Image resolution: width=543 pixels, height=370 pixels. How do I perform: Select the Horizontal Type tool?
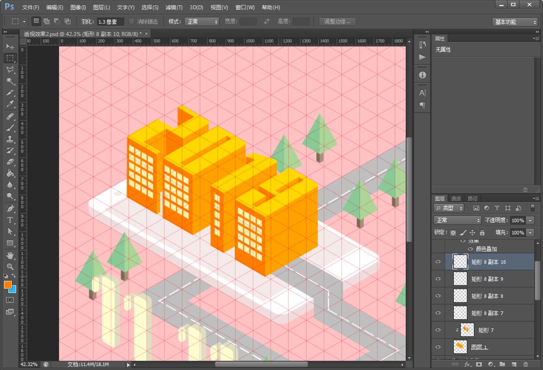[x=10, y=220]
